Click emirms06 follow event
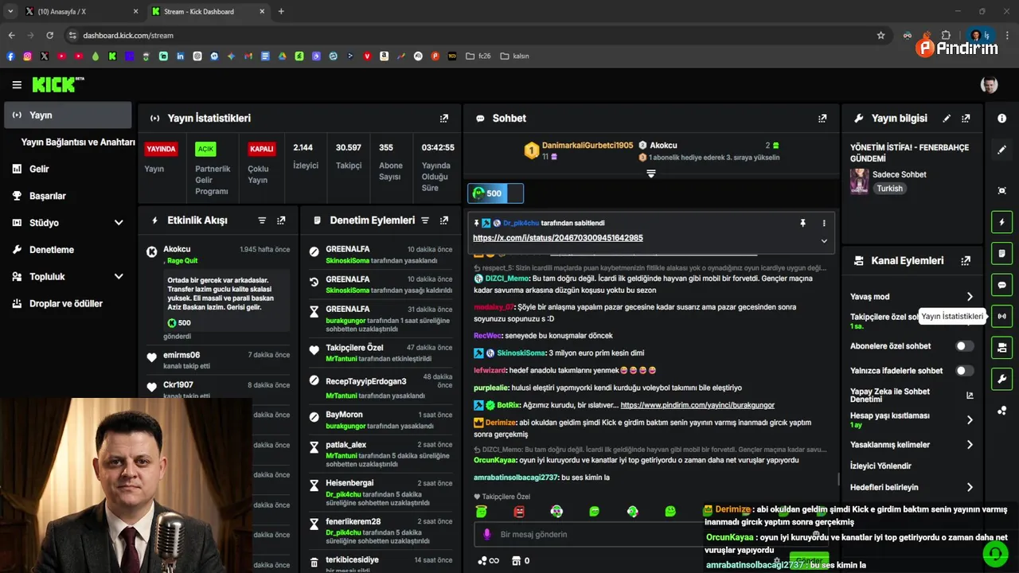The width and height of the screenshot is (1019, 573). pos(218,360)
